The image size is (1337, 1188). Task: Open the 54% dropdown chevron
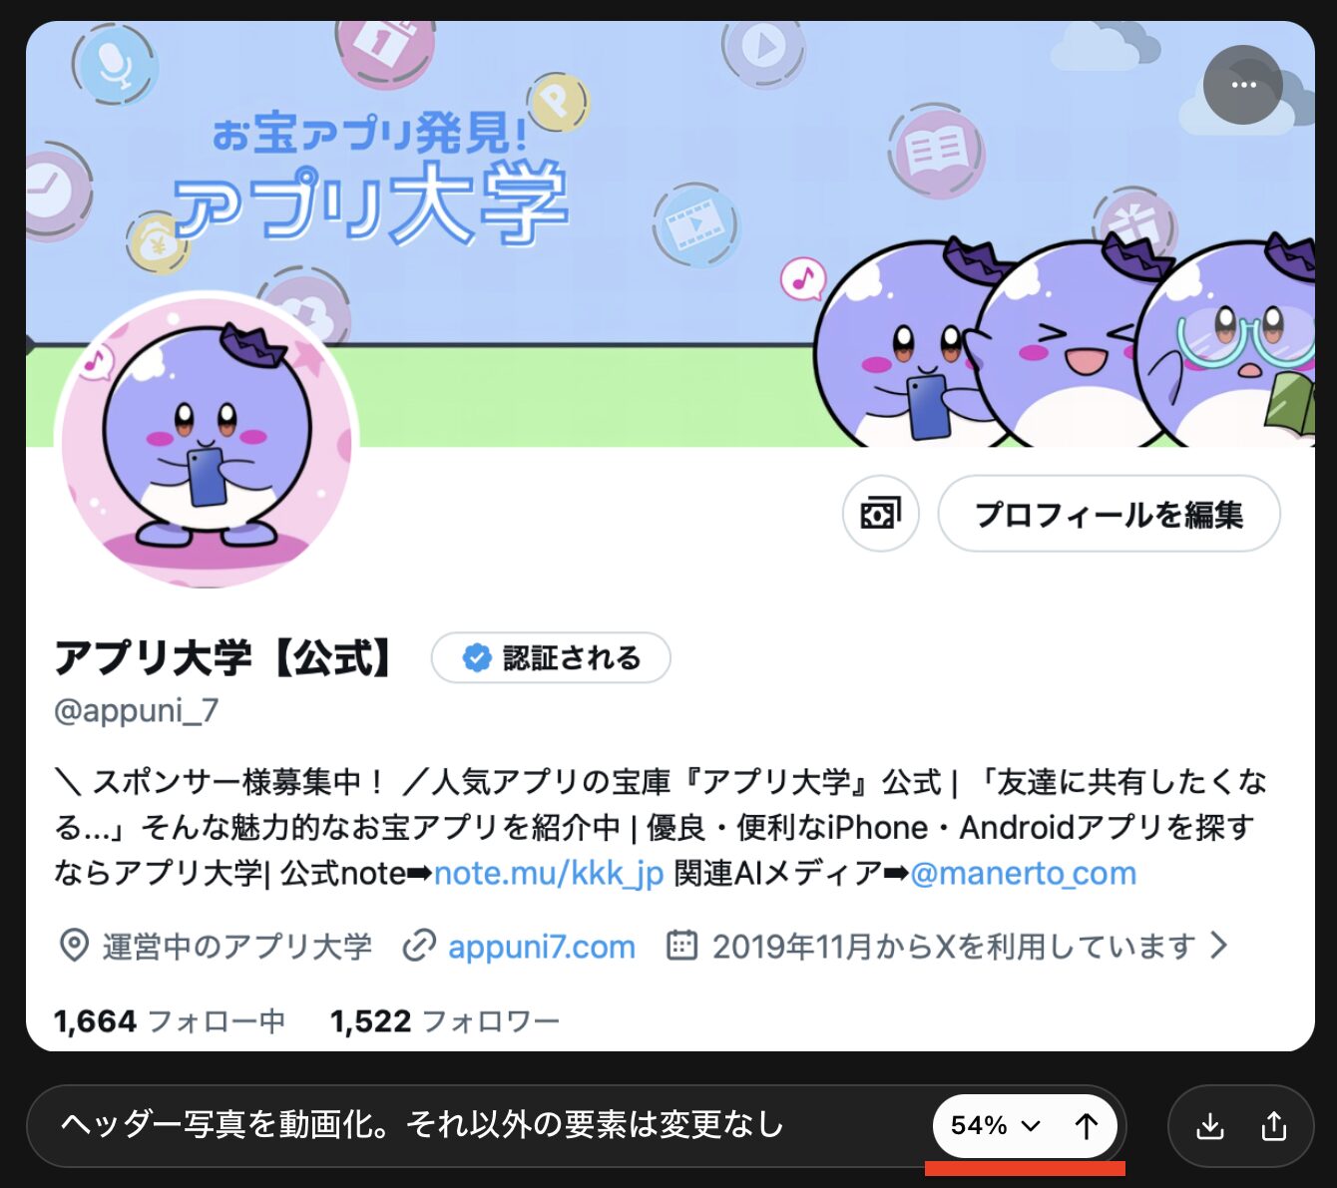1031,1126
